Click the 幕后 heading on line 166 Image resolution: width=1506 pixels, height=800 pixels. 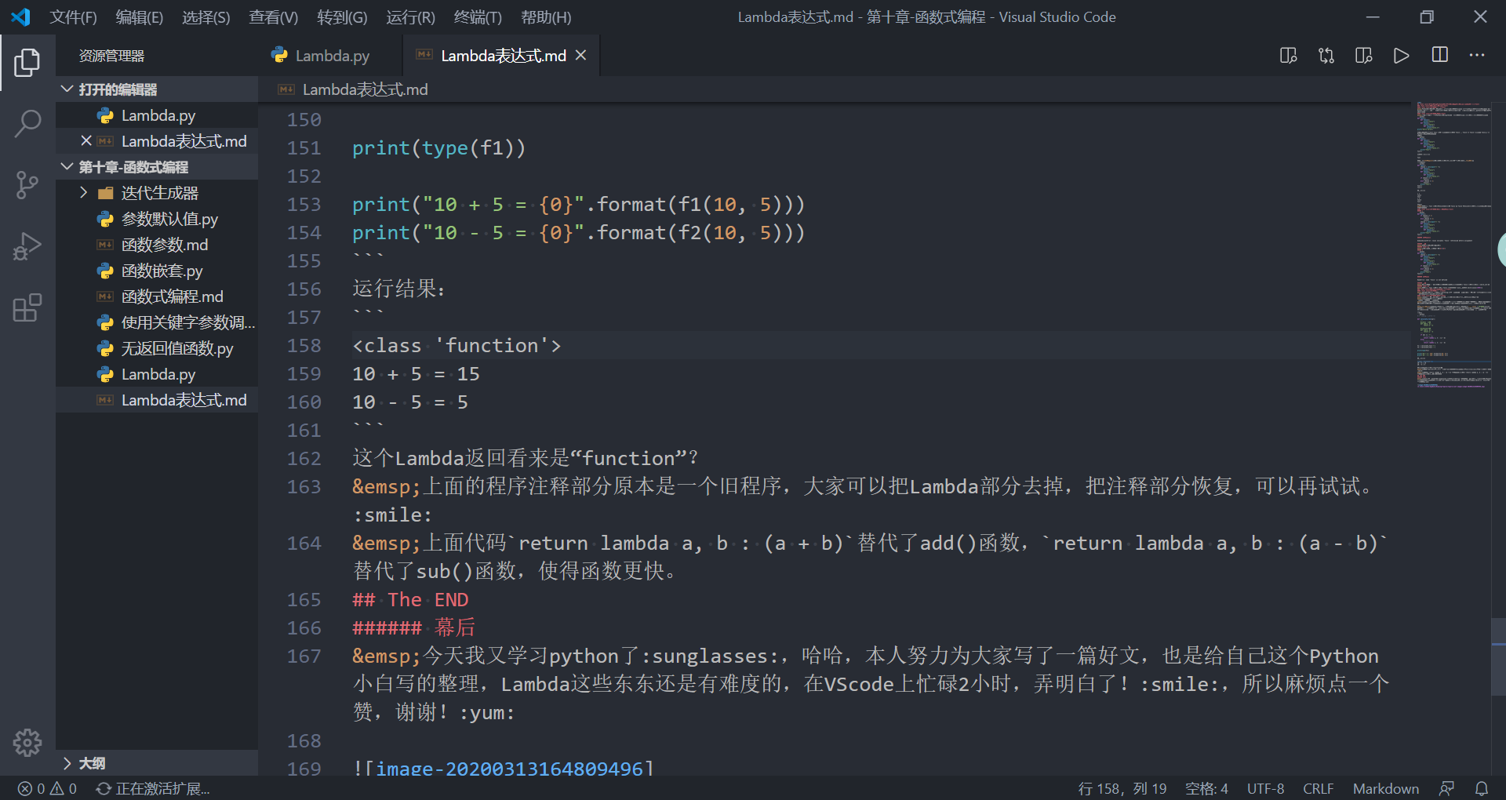tap(455, 627)
